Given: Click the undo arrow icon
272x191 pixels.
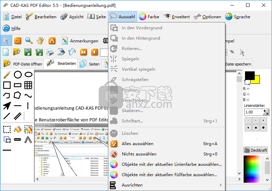Looking at the screenshot, I should [x=72, y=52].
